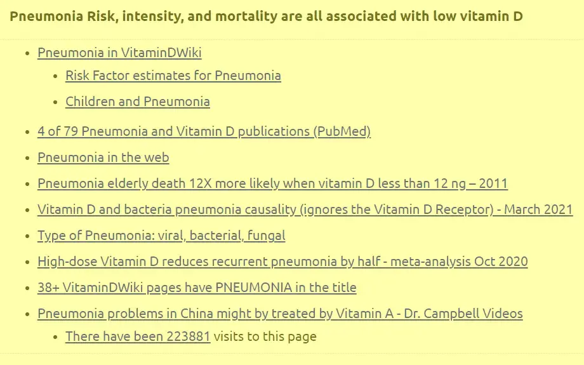Click the 'visits to this page' text
The height and width of the screenshot is (365, 584).
(x=265, y=336)
